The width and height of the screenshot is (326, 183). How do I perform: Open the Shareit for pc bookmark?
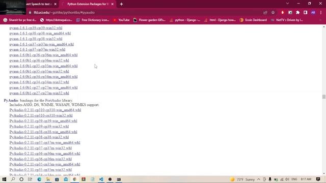point(20,20)
